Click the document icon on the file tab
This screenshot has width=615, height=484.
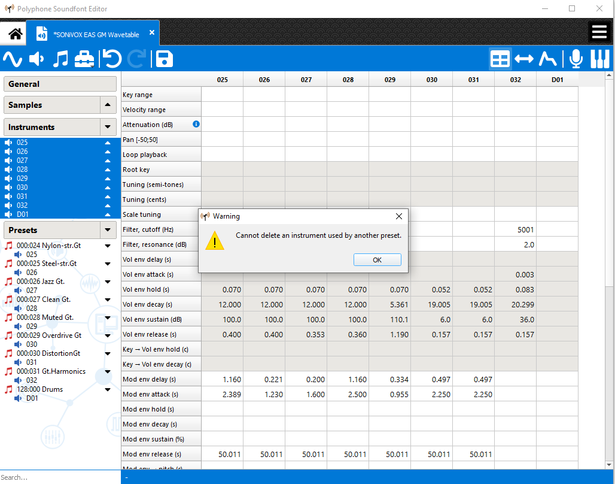tap(41, 34)
